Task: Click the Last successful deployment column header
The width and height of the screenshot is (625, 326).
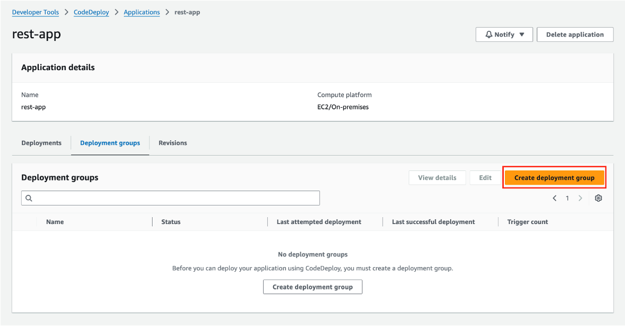Action: [433, 222]
